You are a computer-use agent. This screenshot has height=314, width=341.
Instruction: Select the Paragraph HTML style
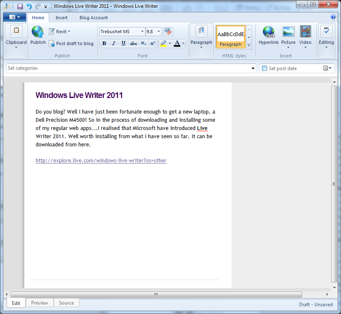click(x=230, y=37)
